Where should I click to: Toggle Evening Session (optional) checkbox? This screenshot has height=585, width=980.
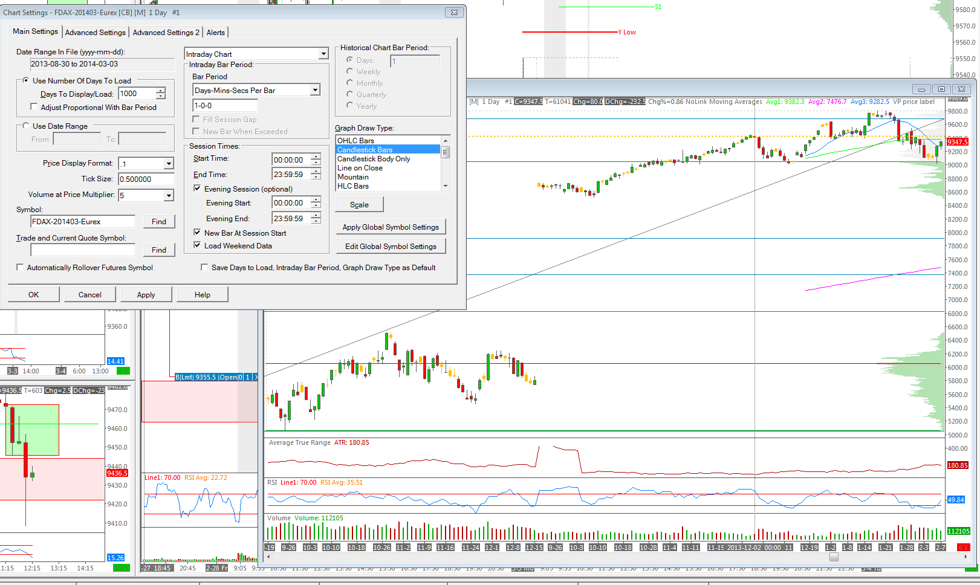(197, 189)
